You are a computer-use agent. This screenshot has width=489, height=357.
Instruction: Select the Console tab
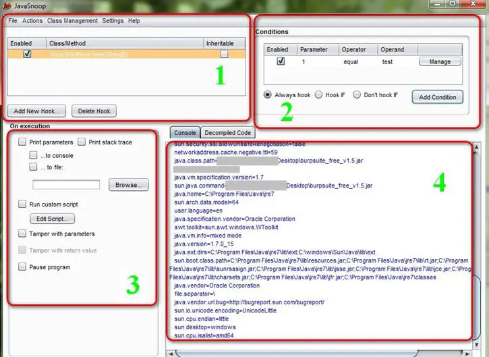185,133
